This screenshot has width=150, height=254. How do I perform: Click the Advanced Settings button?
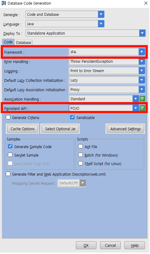[126, 129]
